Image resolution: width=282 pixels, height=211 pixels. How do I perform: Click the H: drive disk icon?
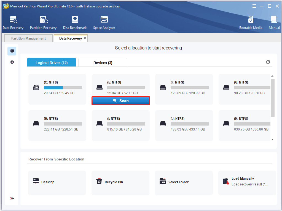36,124
